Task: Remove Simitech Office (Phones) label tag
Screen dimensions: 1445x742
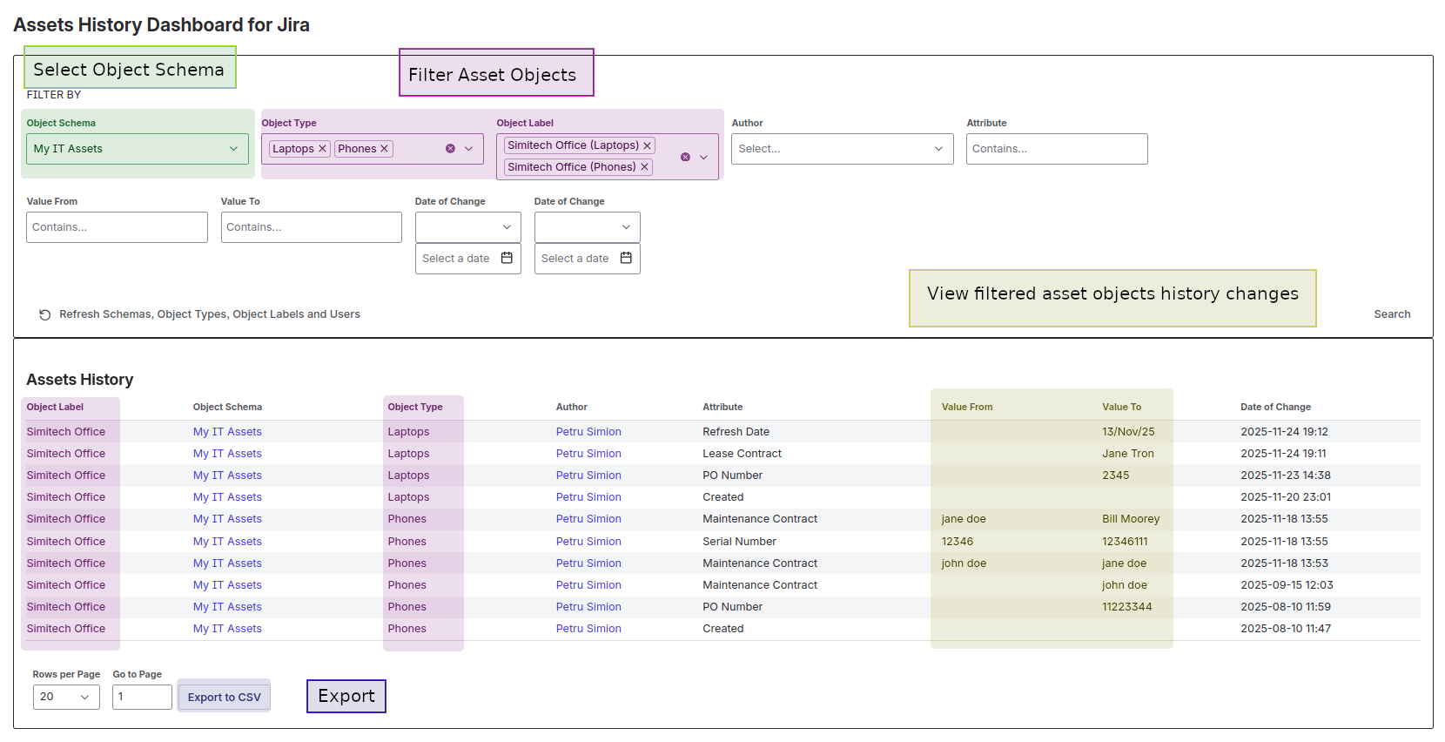Action: click(644, 167)
